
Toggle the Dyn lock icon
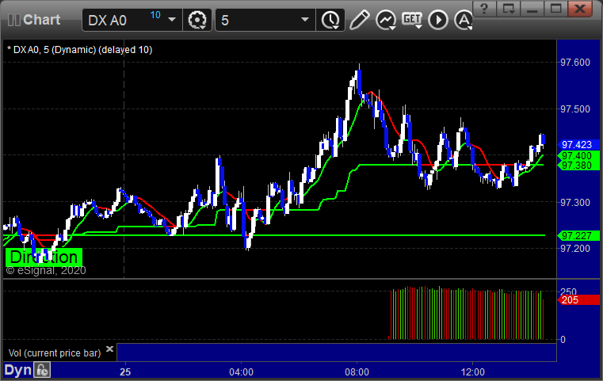42,370
